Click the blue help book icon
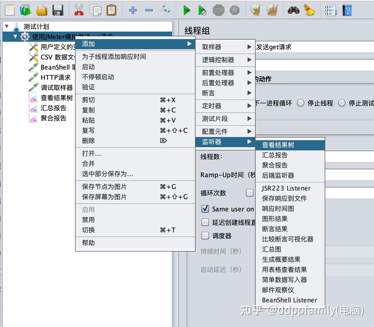Viewport: 374px width, 327px height. point(347,10)
